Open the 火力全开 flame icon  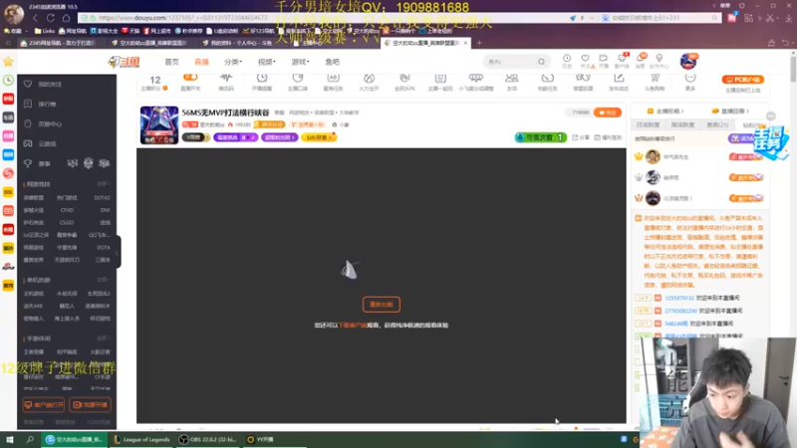click(x=369, y=82)
